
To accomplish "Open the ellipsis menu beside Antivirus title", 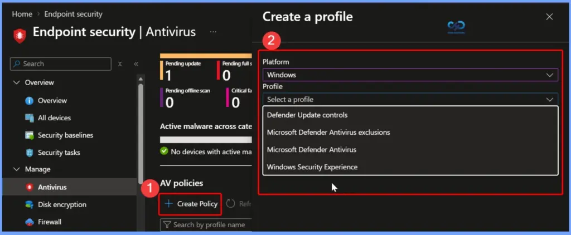I will tap(214, 32).
